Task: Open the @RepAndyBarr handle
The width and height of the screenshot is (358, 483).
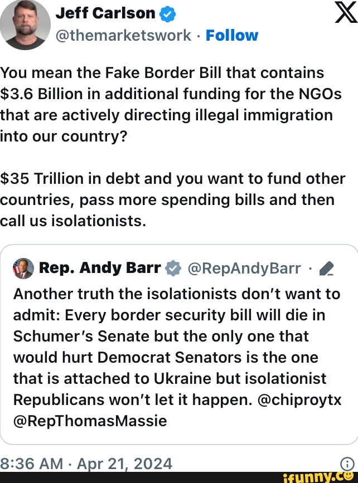Action: point(245,269)
